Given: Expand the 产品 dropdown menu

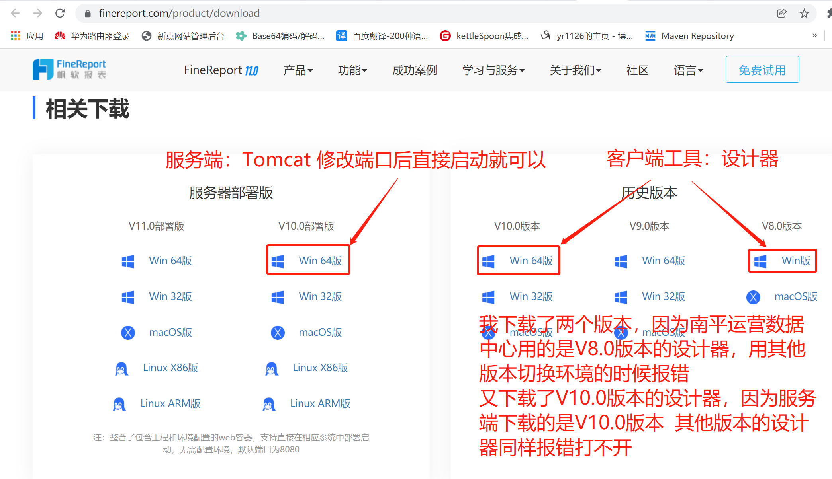Looking at the screenshot, I should tap(298, 70).
